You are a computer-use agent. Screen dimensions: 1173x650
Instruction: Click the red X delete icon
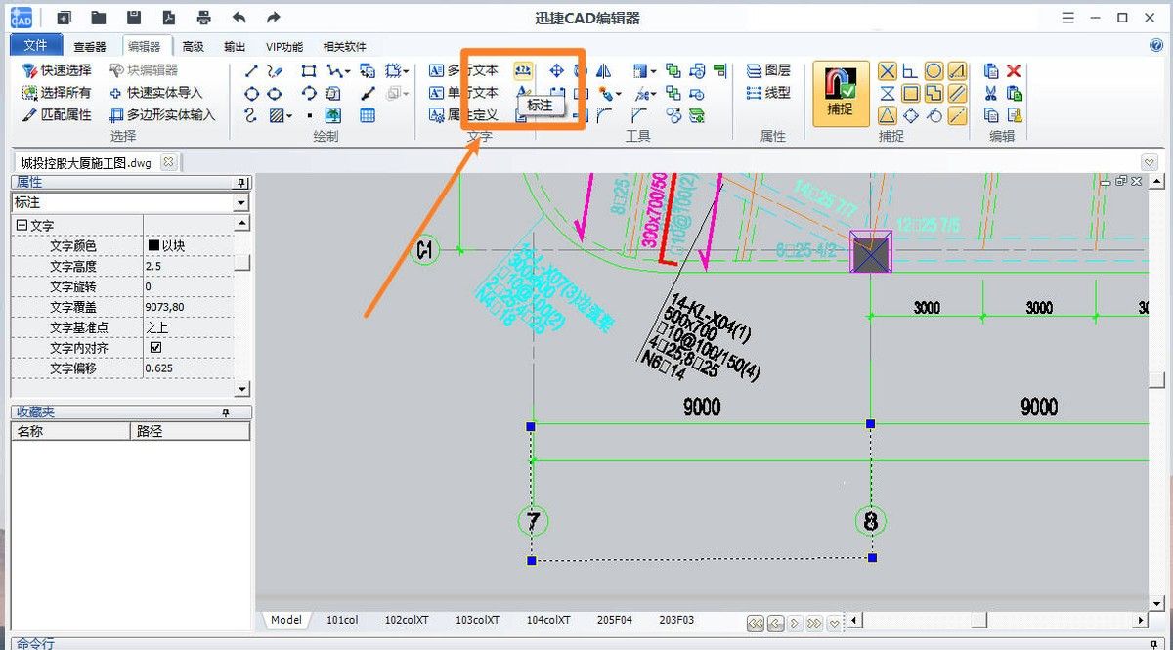point(1014,70)
